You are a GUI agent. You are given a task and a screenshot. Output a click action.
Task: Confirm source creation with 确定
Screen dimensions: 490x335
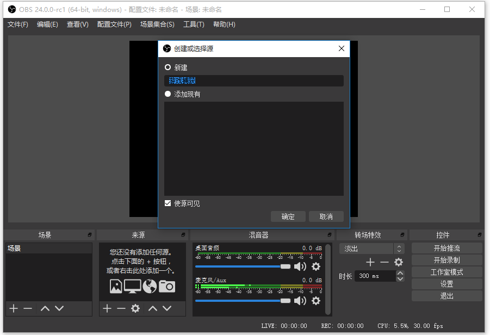coord(288,216)
